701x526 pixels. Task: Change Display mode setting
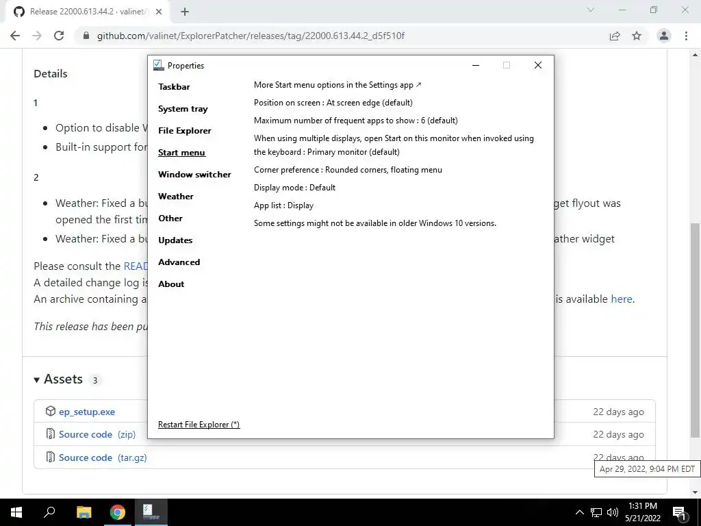point(294,188)
